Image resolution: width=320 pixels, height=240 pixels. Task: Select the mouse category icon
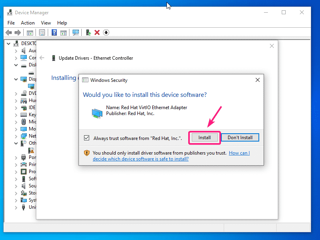[x=24, y=122]
